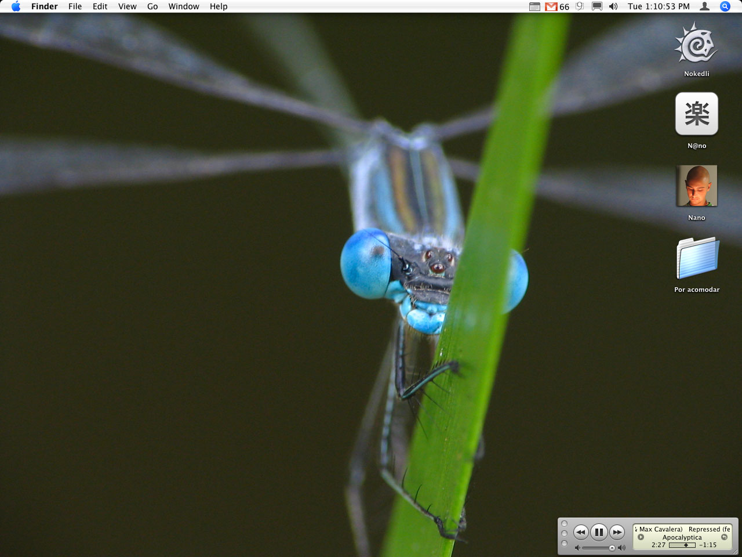Click the elapsed time 2:27

[x=659, y=545]
